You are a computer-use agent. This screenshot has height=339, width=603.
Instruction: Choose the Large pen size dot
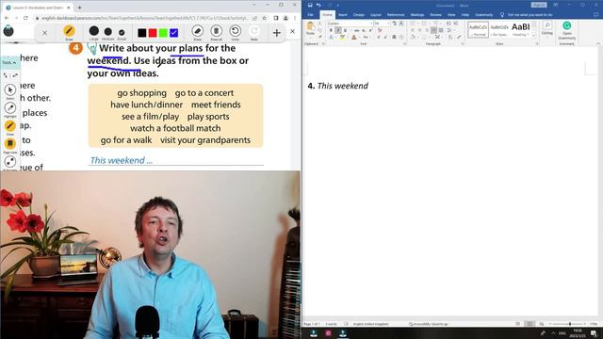tap(94, 31)
